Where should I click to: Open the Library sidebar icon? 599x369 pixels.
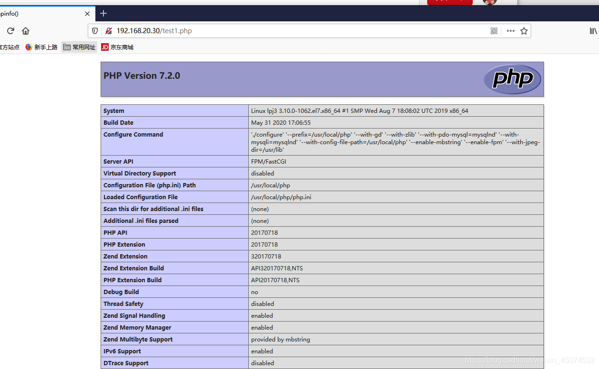pyautogui.click(x=593, y=31)
